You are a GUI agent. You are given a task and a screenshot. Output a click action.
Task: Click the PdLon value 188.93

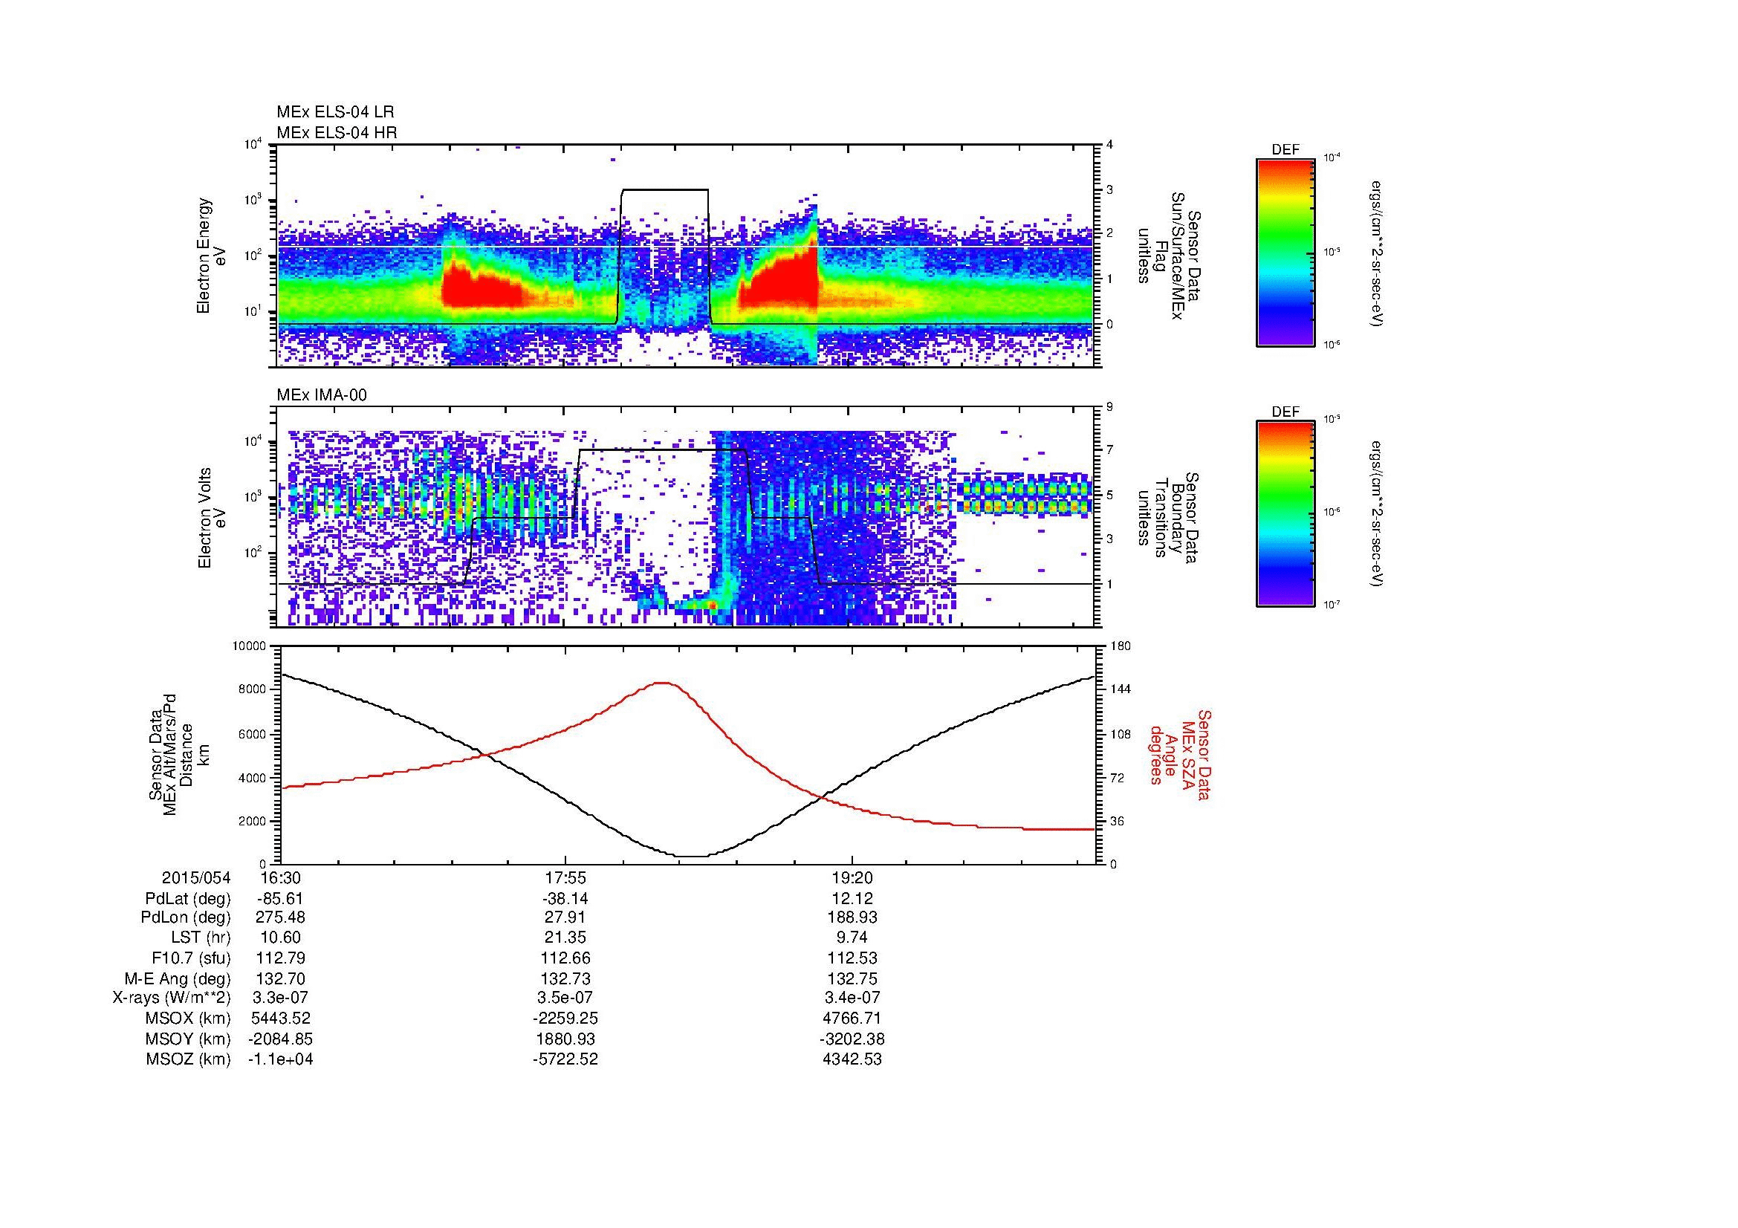[x=852, y=917]
